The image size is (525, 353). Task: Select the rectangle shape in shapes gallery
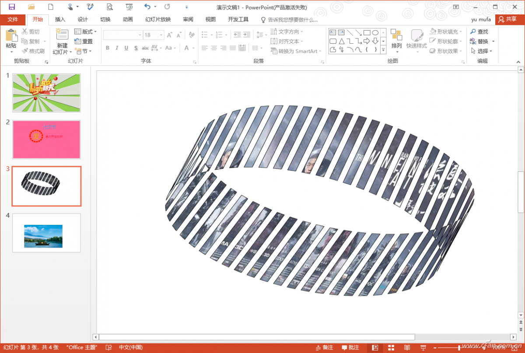pos(367,32)
